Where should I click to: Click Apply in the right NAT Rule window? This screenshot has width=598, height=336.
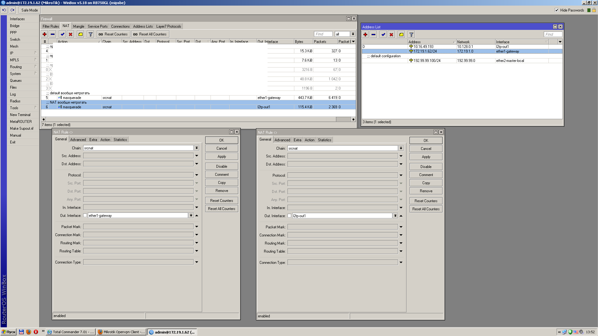[x=426, y=157]
